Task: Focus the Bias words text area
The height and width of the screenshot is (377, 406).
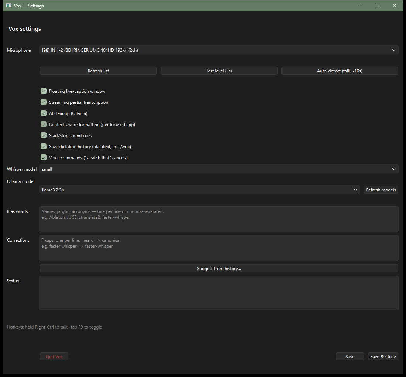Action: tap(219, 219)
